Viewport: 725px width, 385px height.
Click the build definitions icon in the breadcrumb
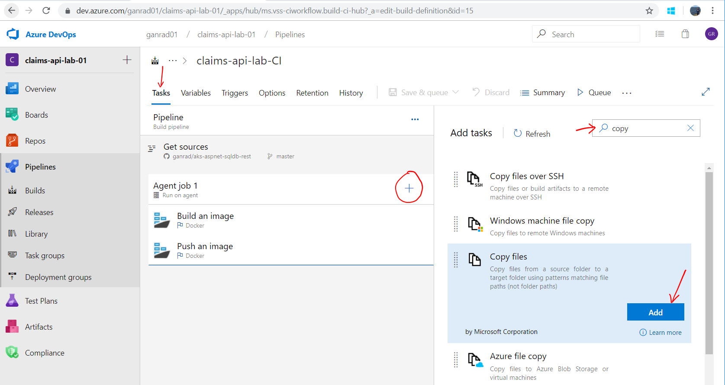155,61
